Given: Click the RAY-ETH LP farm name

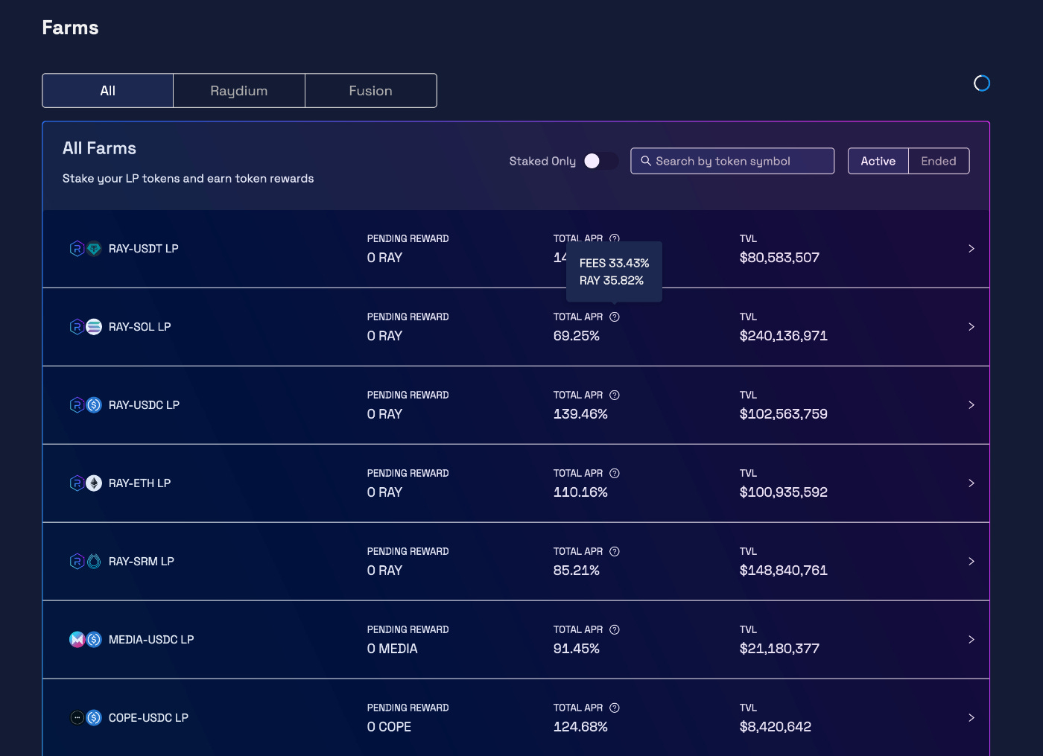Looking at the screenshot, I should (x=140, y=483).
